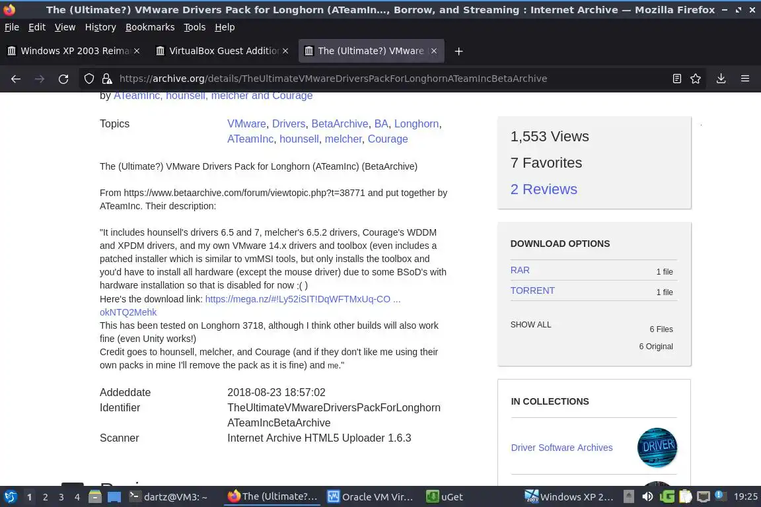This screenshot has width=761, height=507.
Task: Click the show desktop icon in the taskbar
Action: (114, 497)
